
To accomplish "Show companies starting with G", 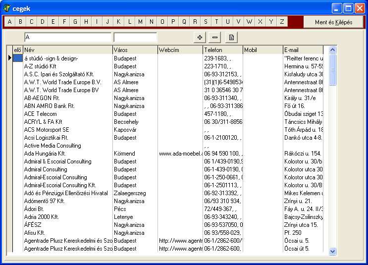I will (75, 22).
